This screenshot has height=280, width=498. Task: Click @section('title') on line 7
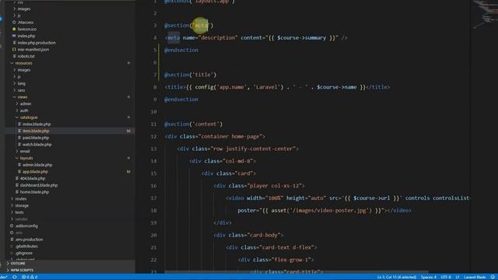pyautogui.click(x=190, y=75)
